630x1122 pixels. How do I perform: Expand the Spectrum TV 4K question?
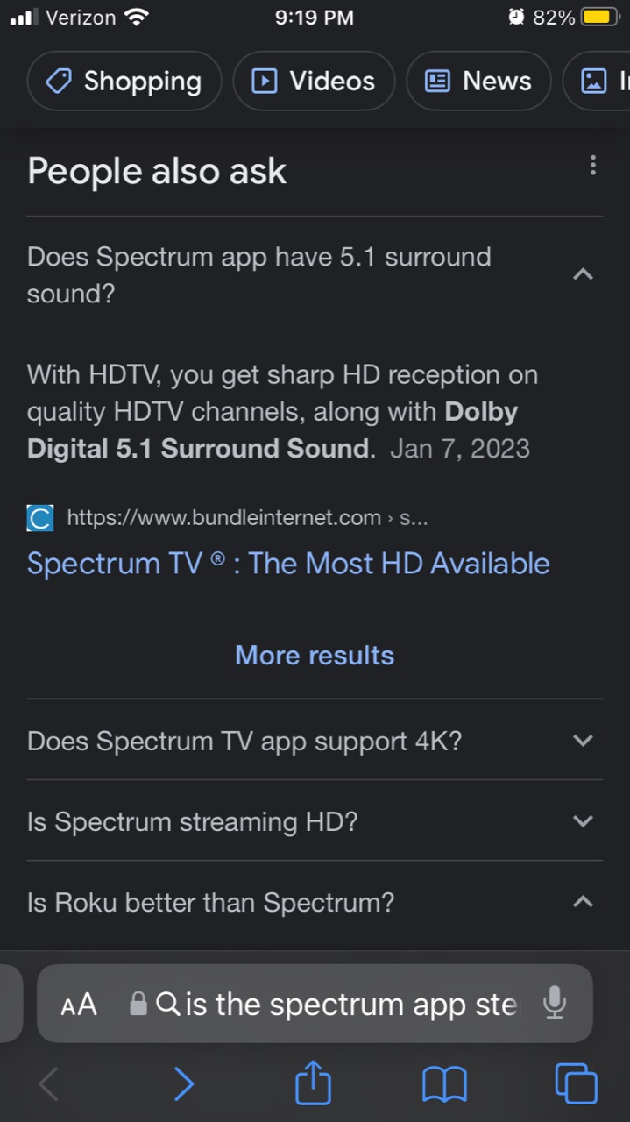pyautogui.click(x=583, y=741)
